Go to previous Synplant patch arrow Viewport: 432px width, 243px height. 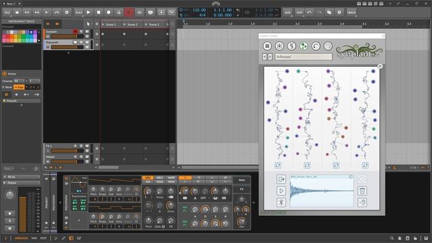265,57
